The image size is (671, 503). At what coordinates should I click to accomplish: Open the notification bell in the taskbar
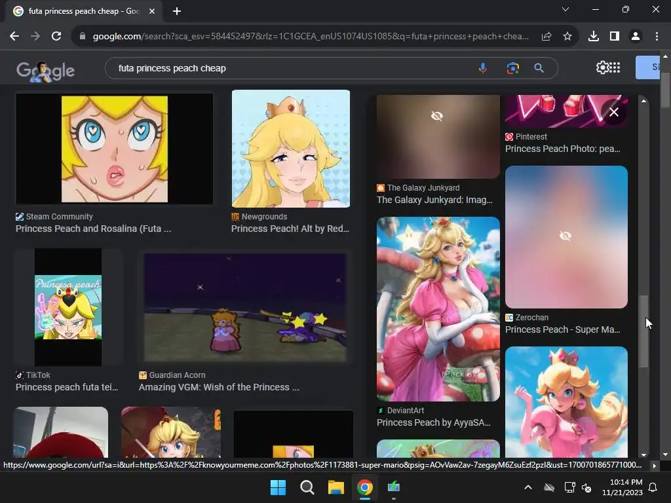click(x=653, y=487)
